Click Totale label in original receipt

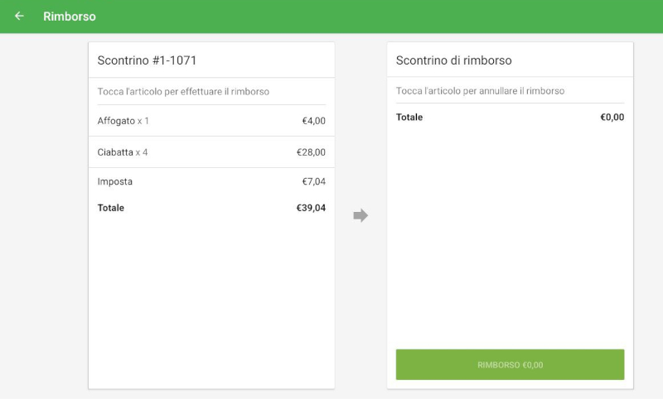(x=111, y=208)
